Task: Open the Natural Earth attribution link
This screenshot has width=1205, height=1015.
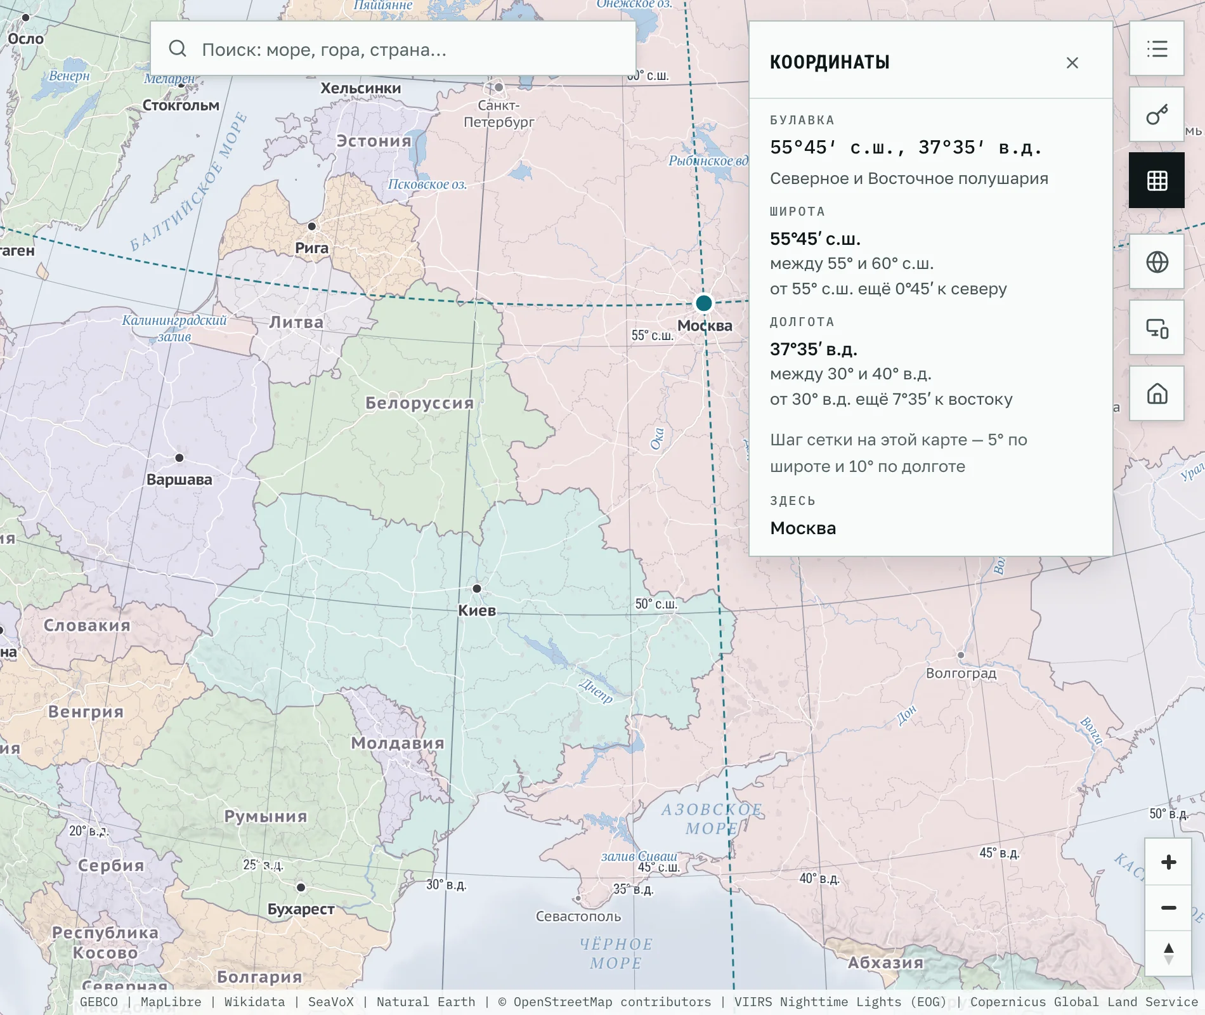Action: click(x=426, y=1002)
